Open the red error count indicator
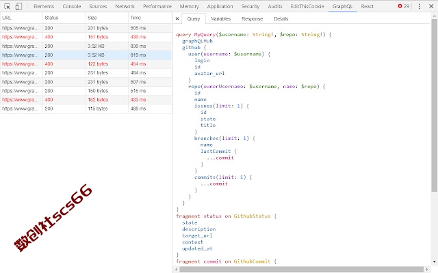The image size is (438, 273). [404, 6]
